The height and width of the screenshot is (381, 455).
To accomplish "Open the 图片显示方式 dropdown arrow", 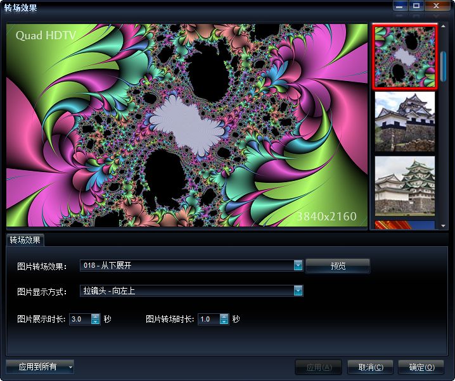I will pos(298,290).
